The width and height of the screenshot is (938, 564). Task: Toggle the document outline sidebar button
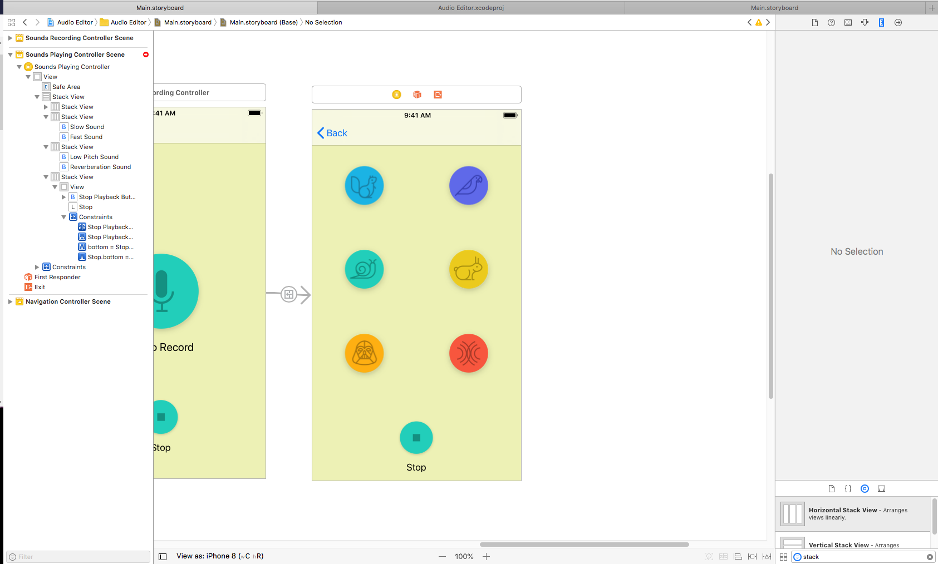[x=163, y=557]
